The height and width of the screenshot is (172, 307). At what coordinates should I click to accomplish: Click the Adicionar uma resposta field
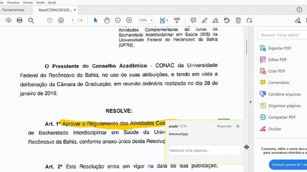[x=204, y=150]
